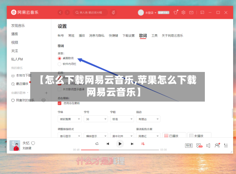Open the 横排显示 orientation dropdown

[x=96, y=135]
